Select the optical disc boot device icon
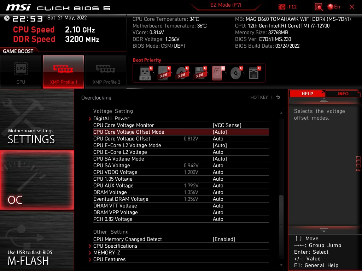 (x=236, y=73)
